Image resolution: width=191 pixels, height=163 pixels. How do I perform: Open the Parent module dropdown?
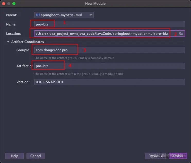pyautogui.click(x=64, y=15)
